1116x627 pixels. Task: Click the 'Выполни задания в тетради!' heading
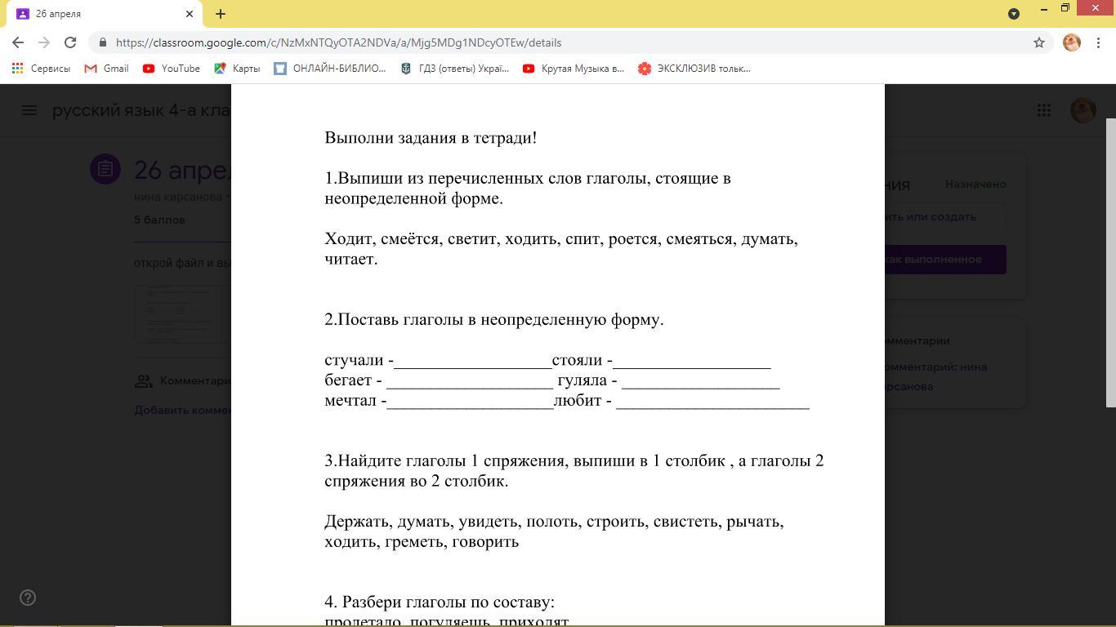[431, 138]
